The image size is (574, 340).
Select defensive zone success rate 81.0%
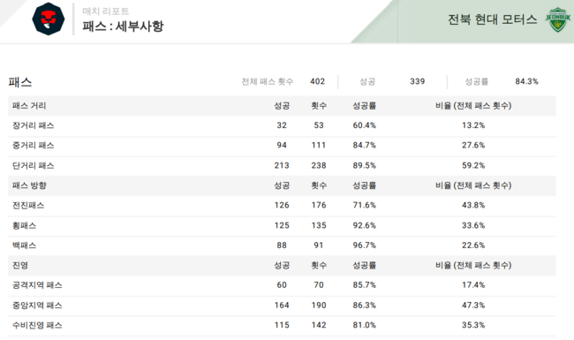click(364, 325)
